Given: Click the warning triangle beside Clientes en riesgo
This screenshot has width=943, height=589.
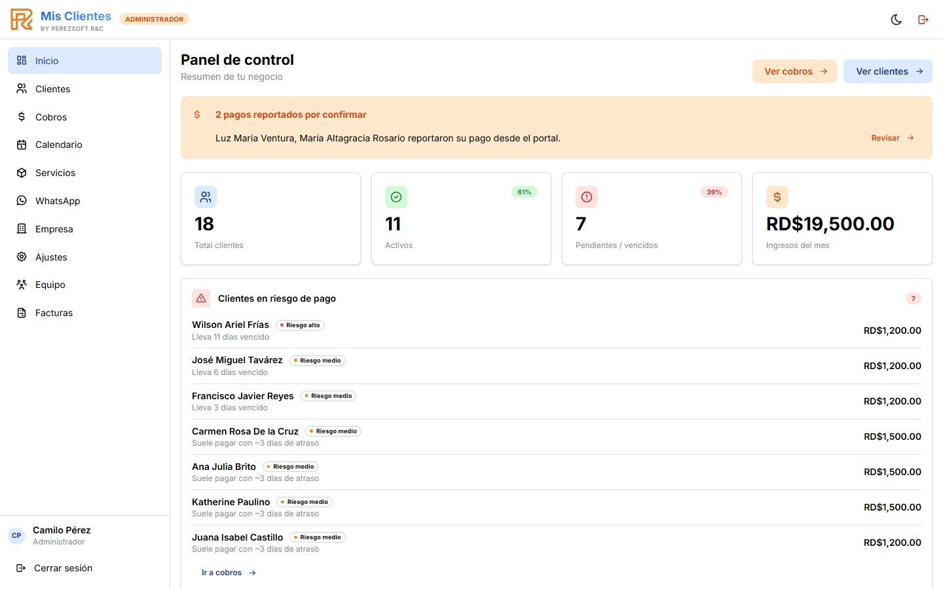Looking at the screenshot, I should 201,298.
